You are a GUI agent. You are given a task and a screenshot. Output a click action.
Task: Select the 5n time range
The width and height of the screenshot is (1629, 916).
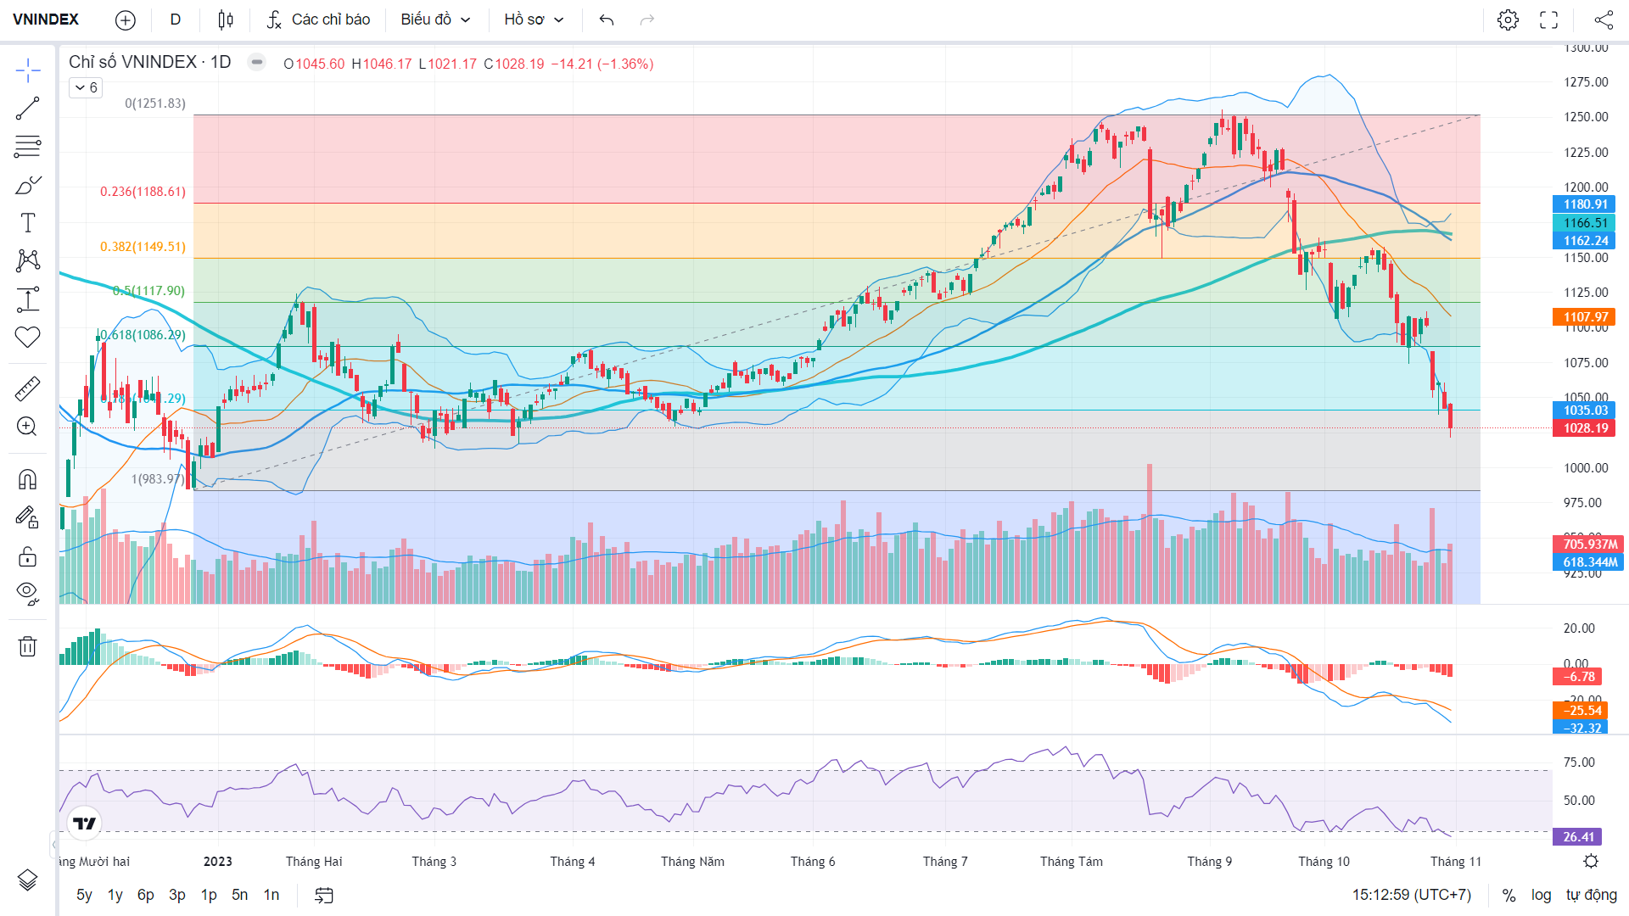click(240, 895)
